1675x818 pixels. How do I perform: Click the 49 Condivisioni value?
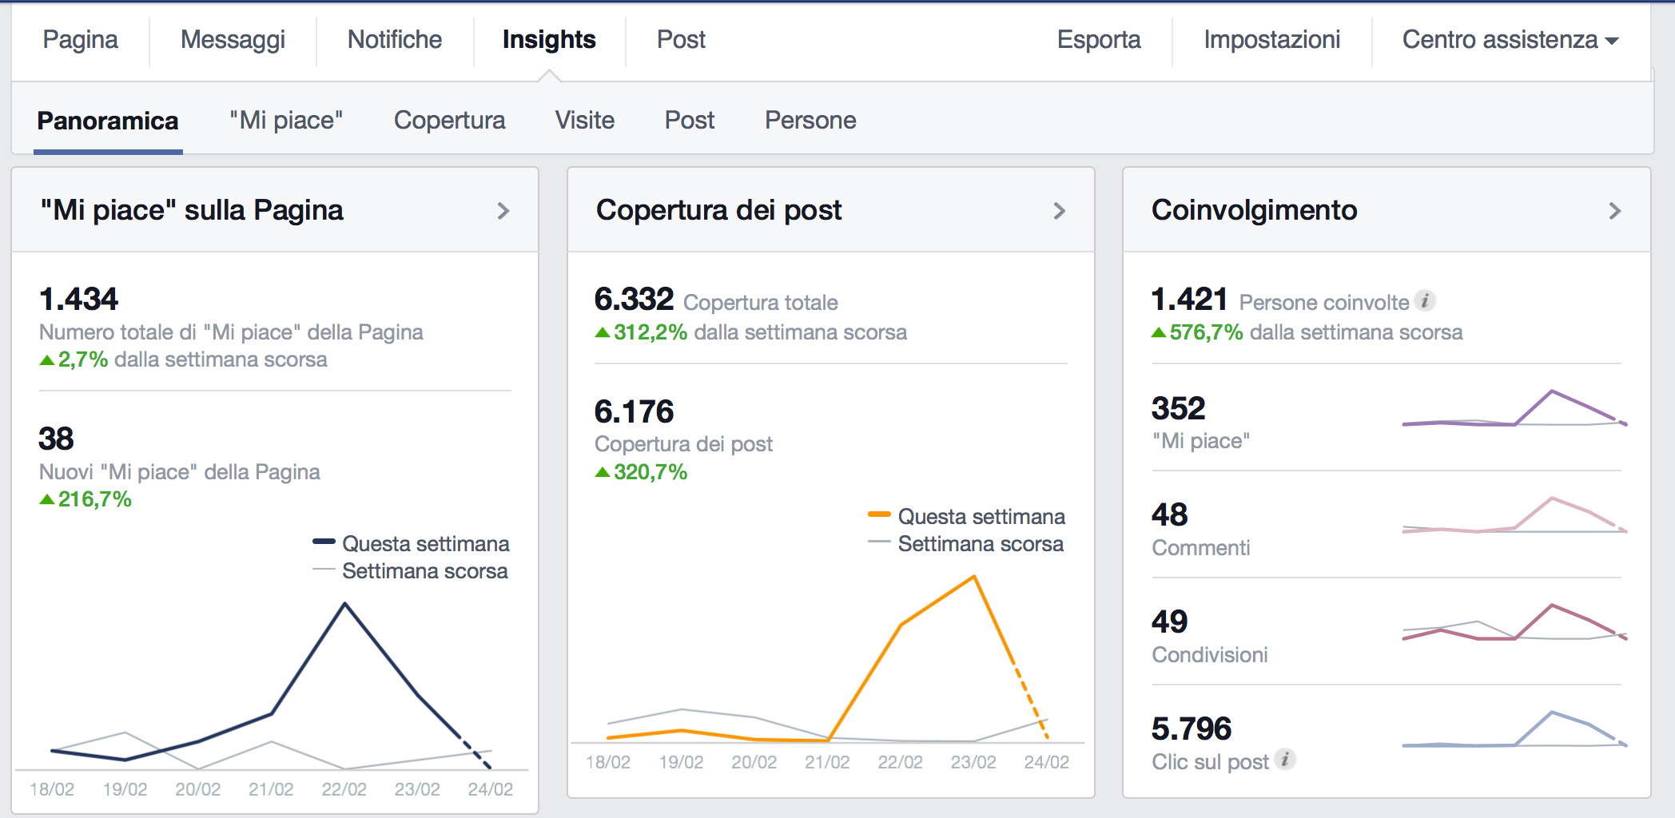click(x=1169, y=622)
